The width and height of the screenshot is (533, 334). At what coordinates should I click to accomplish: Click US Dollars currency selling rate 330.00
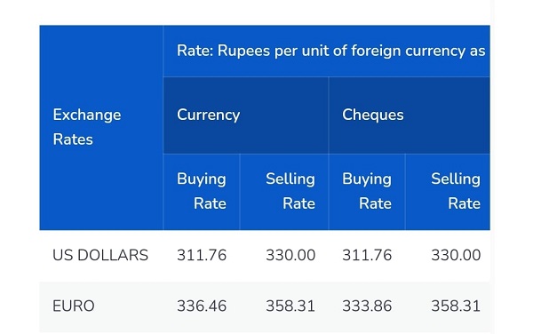tap(290, 255)
